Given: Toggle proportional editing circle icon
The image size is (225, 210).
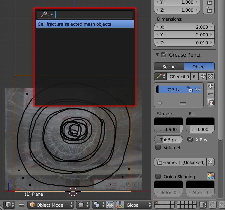Looking at the screenshot, I should click(x=213, y=205).
